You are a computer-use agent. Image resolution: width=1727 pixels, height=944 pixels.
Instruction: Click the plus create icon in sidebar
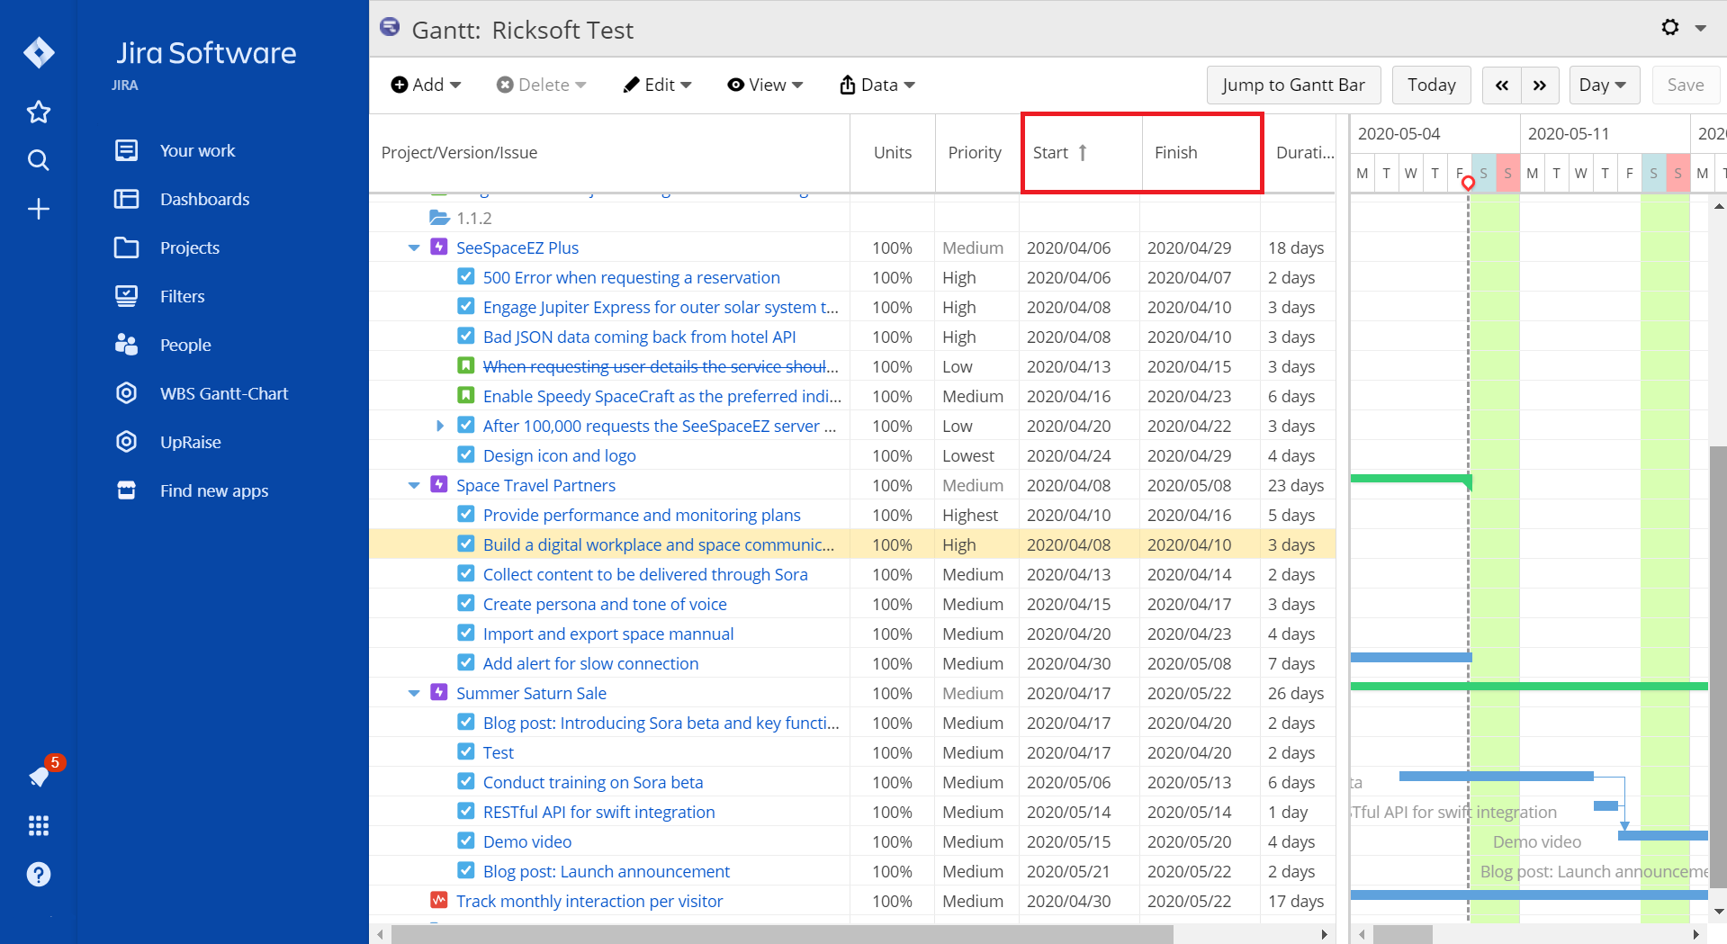[39, 210]
